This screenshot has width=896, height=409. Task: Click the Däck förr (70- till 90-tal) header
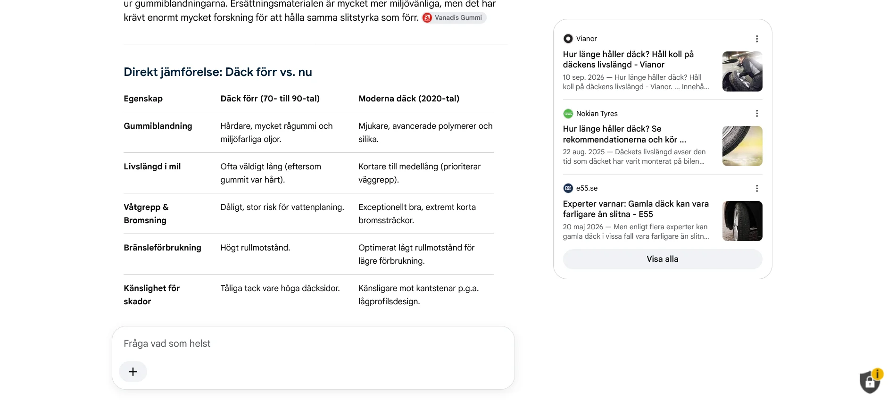[x=270, y=99]
